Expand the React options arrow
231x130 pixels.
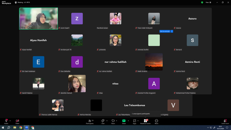click(x=117, y=121)
